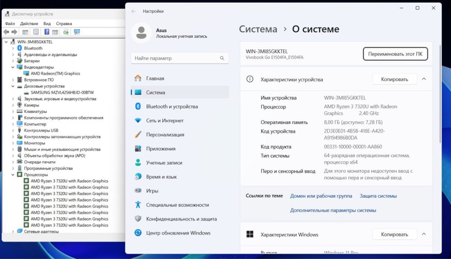Click the Приложения apps icon
The image size is (451, 259).
tap(138, 148)
